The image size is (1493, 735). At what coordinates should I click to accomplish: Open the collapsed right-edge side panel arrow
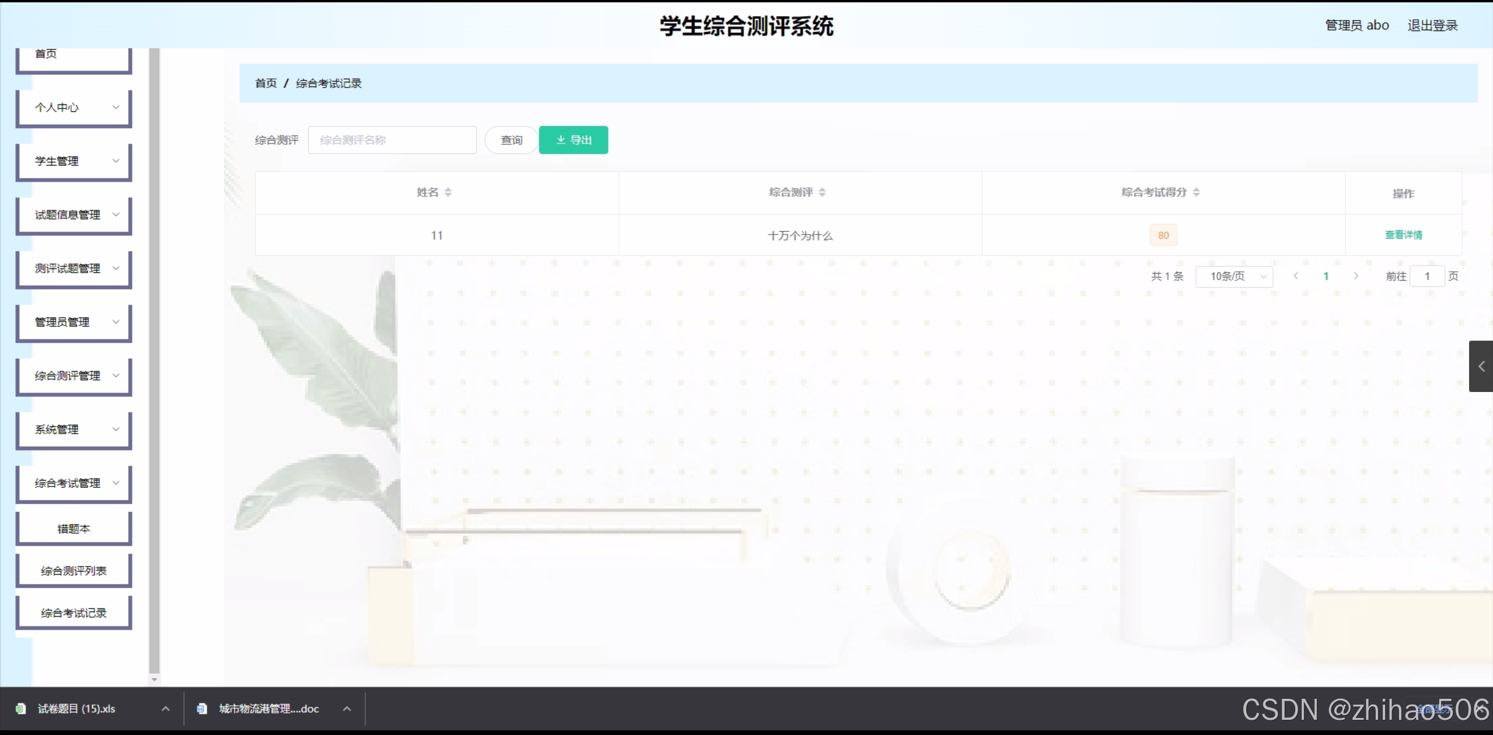(x=1481, y=366)
